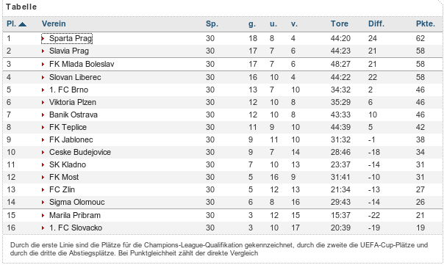Click the red arrow beside Sparta Prag
Screen dimensions: 444x265
click(x=43, y=38)
